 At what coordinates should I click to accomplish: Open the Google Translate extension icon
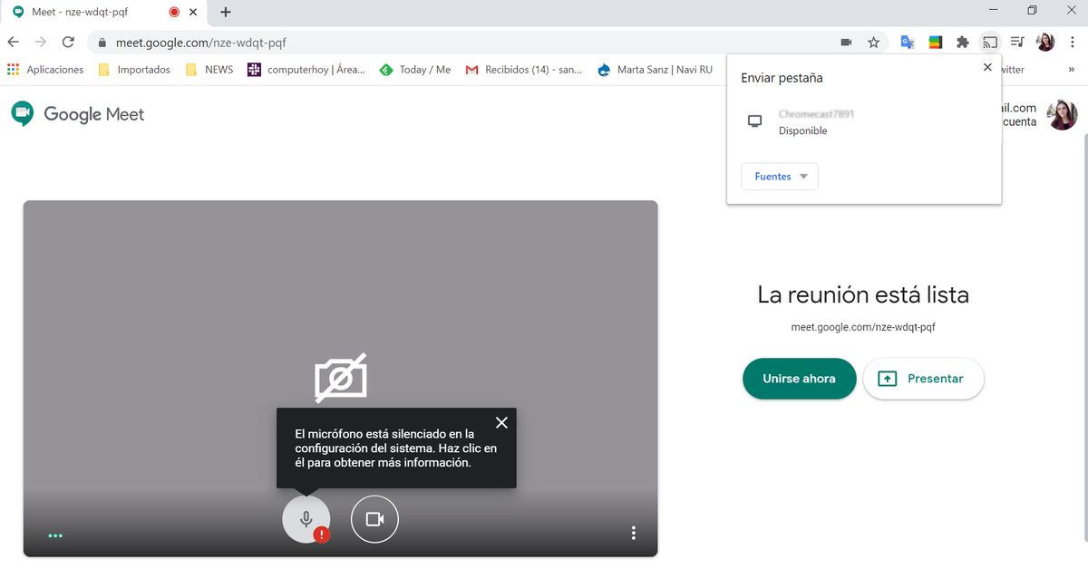[x=907, y=41]
